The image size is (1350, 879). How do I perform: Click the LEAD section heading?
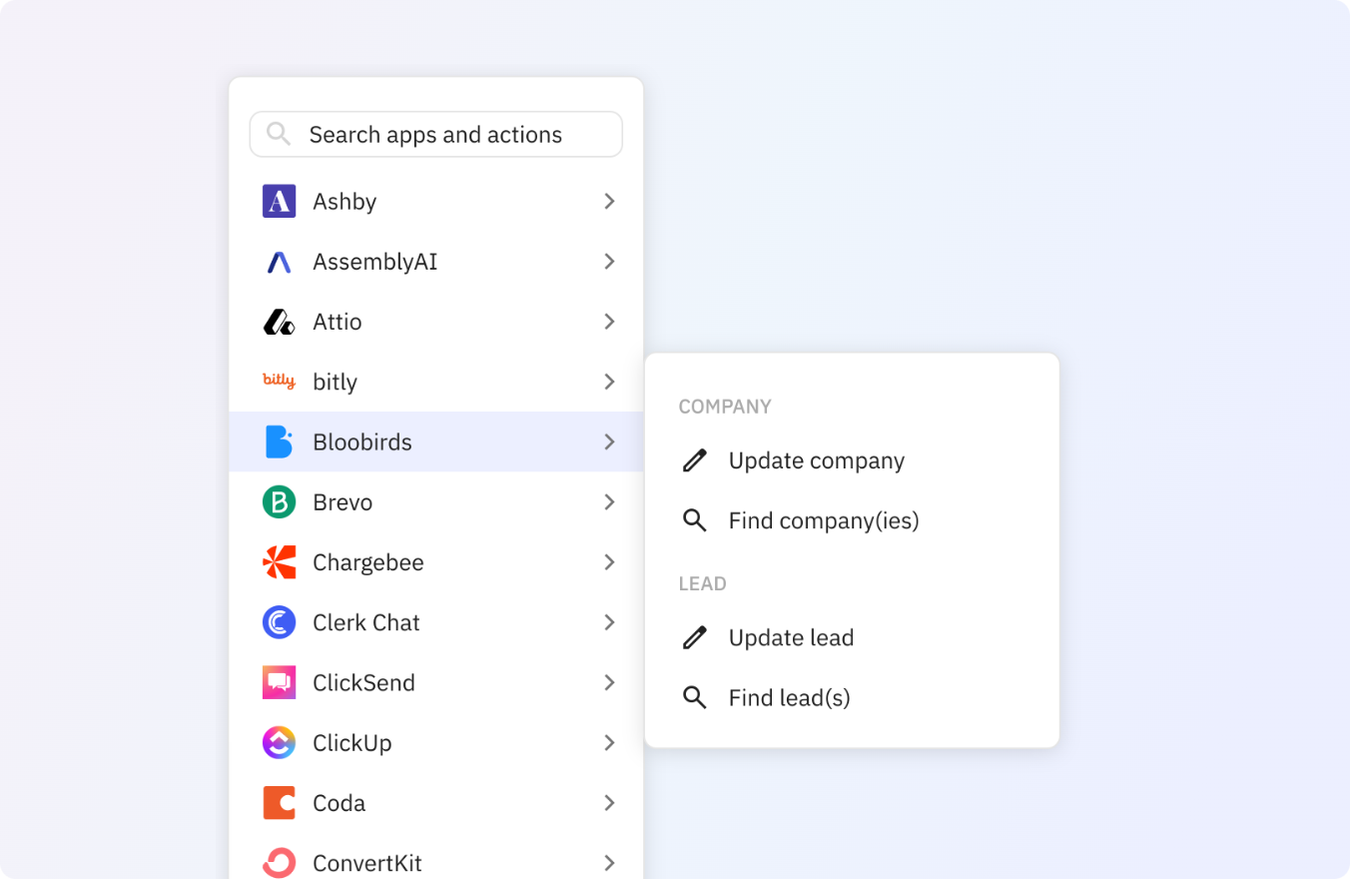click(703, 583)
